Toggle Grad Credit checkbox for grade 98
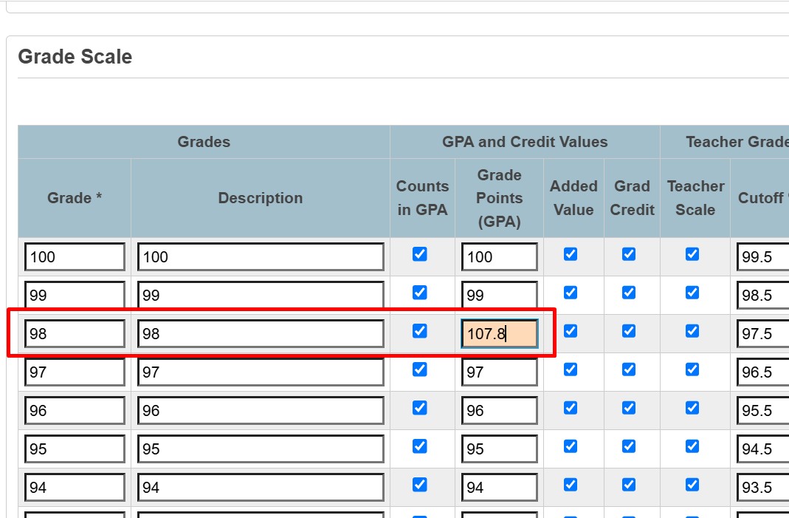The width and height of the screenshot is (789, 518). 628,331
